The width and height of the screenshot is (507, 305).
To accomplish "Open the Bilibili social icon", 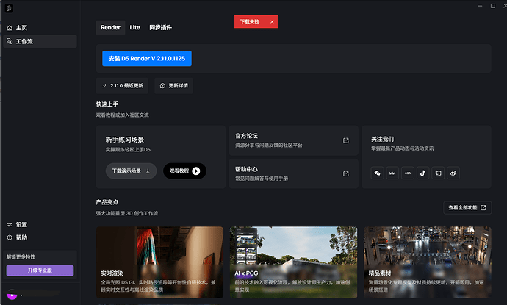I will pos(392,173).
